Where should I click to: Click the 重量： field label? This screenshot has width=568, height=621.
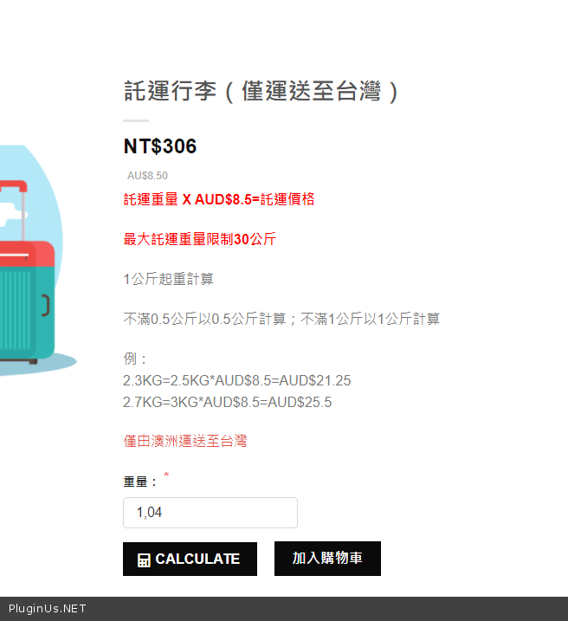tap(140, 482)
